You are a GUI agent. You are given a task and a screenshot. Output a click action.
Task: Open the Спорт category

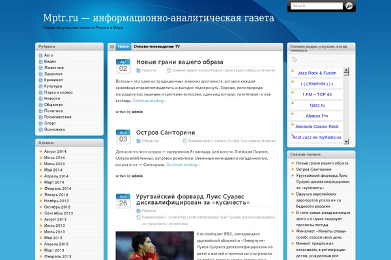coord(50,123)
